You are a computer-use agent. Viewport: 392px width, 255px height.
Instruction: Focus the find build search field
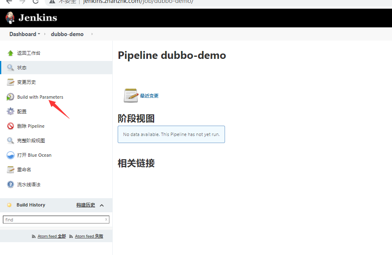pyautogui.click(x=56, y=219)
